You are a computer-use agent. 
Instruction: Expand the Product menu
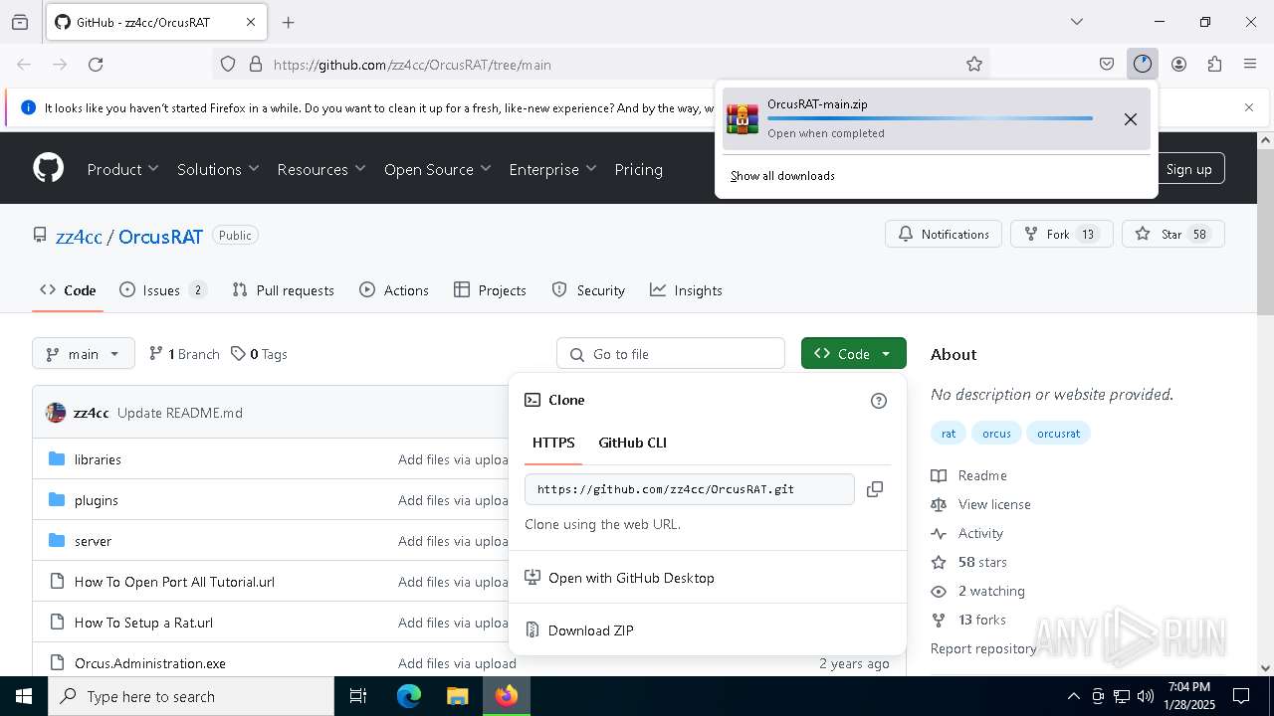pos(122,169)
